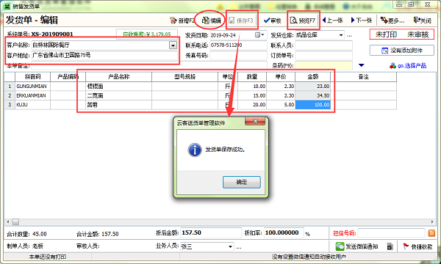This screenshot has width=441, height=264.
Task: Click the 备注 column header
Action: pos(363,76)
